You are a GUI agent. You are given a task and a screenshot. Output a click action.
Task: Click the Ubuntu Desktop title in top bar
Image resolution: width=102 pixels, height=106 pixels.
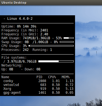click(x=14, y=3)
